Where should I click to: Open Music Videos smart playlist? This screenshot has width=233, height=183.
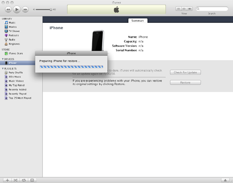(14, 81)
